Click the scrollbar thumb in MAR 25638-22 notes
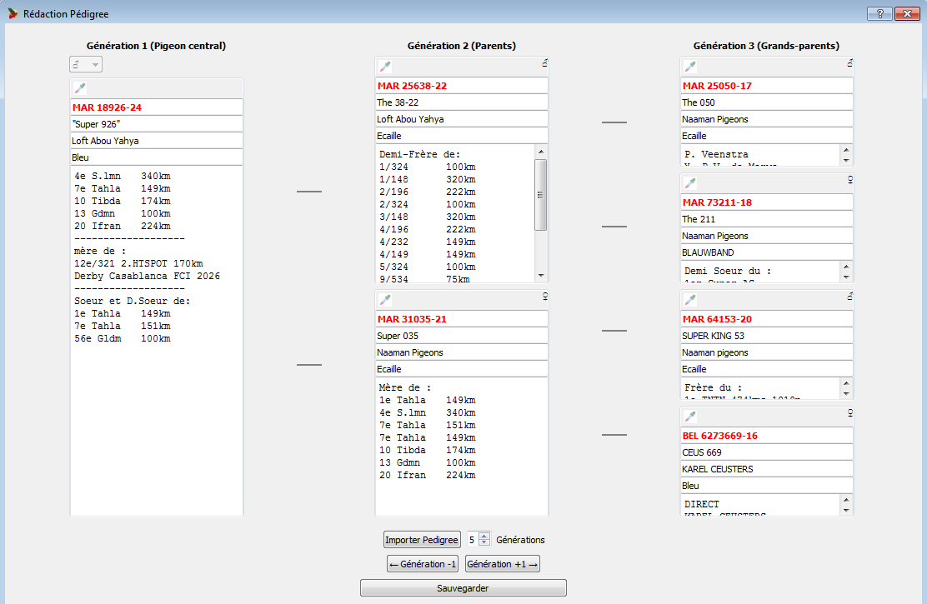This screenshot has width=927, height=604. [541, 194]
